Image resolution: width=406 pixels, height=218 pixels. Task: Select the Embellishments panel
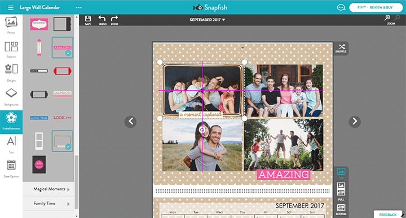point(11,122)
